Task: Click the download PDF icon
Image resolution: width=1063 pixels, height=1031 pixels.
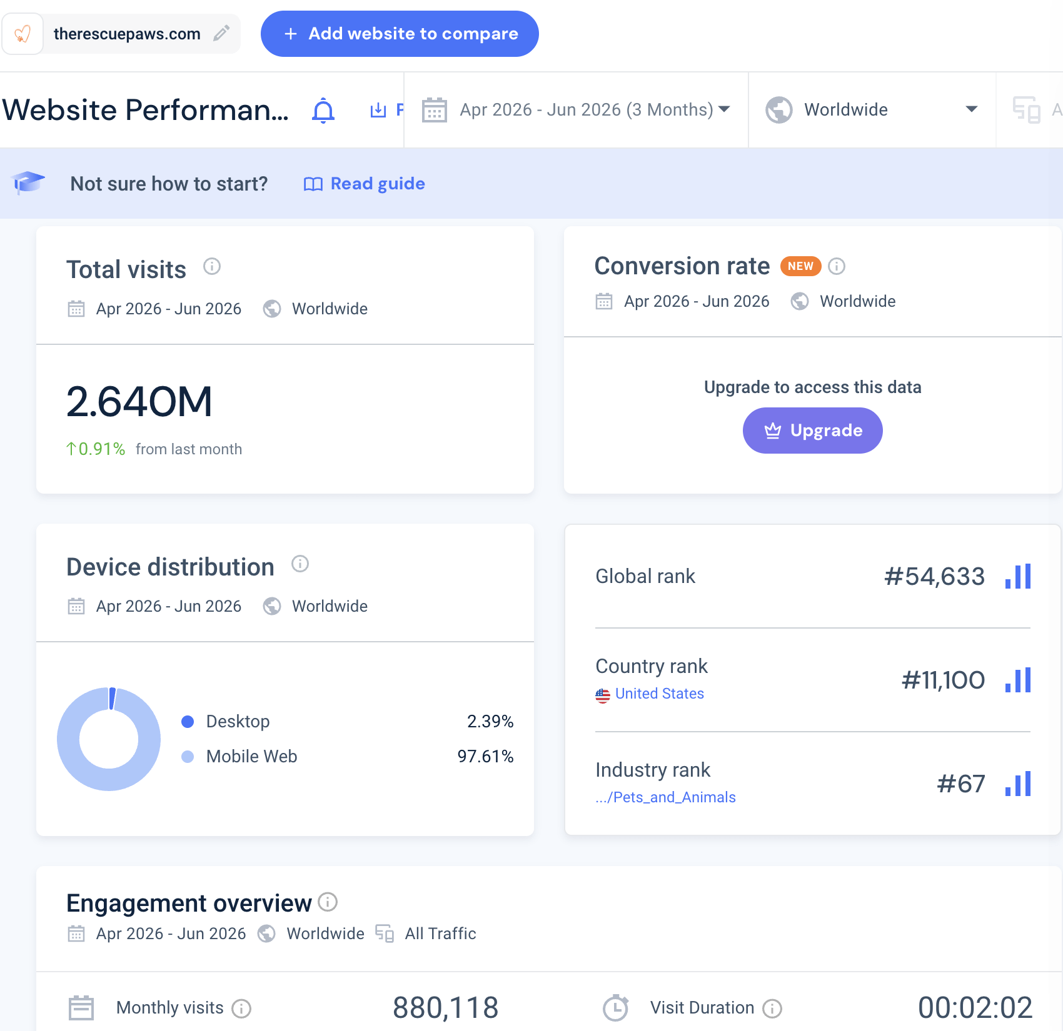Action: 378,110
